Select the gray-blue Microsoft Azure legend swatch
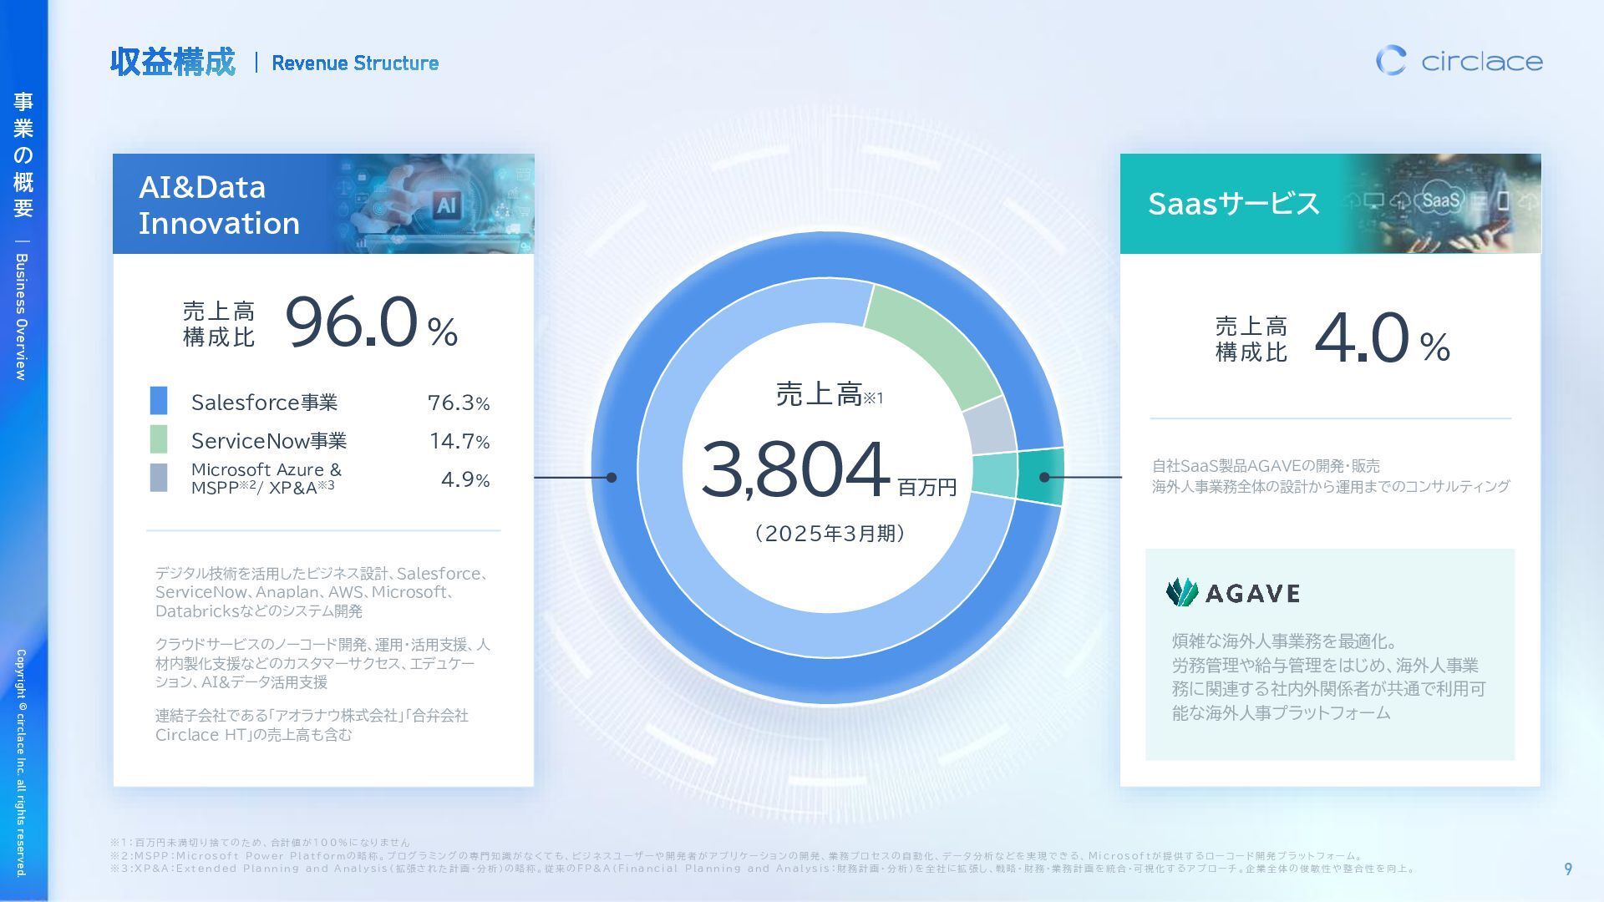Screen dimensions: 1604x902 [x=159, y=478]
